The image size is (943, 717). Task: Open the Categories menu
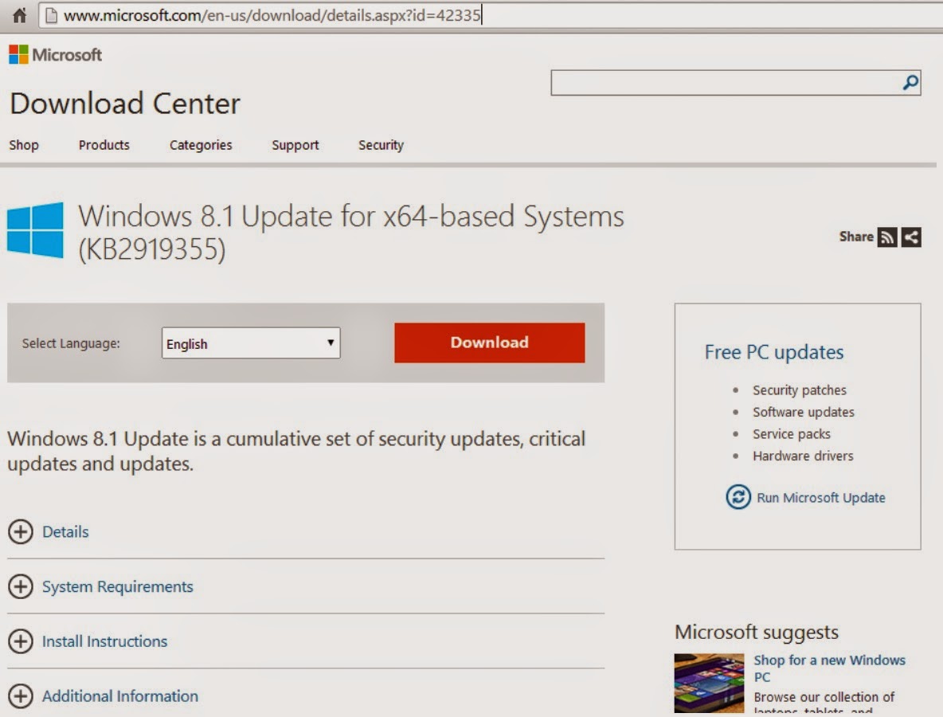(x=201, y=145)
